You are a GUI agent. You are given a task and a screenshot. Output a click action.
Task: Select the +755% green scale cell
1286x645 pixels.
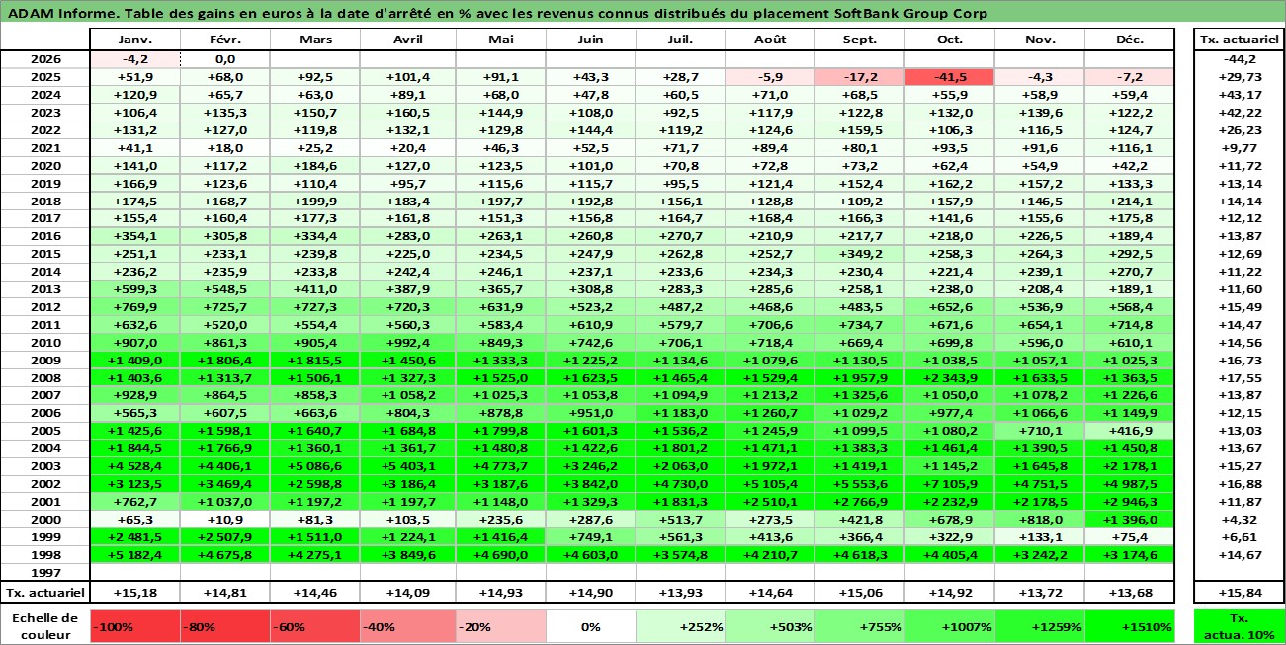(860, 626)
